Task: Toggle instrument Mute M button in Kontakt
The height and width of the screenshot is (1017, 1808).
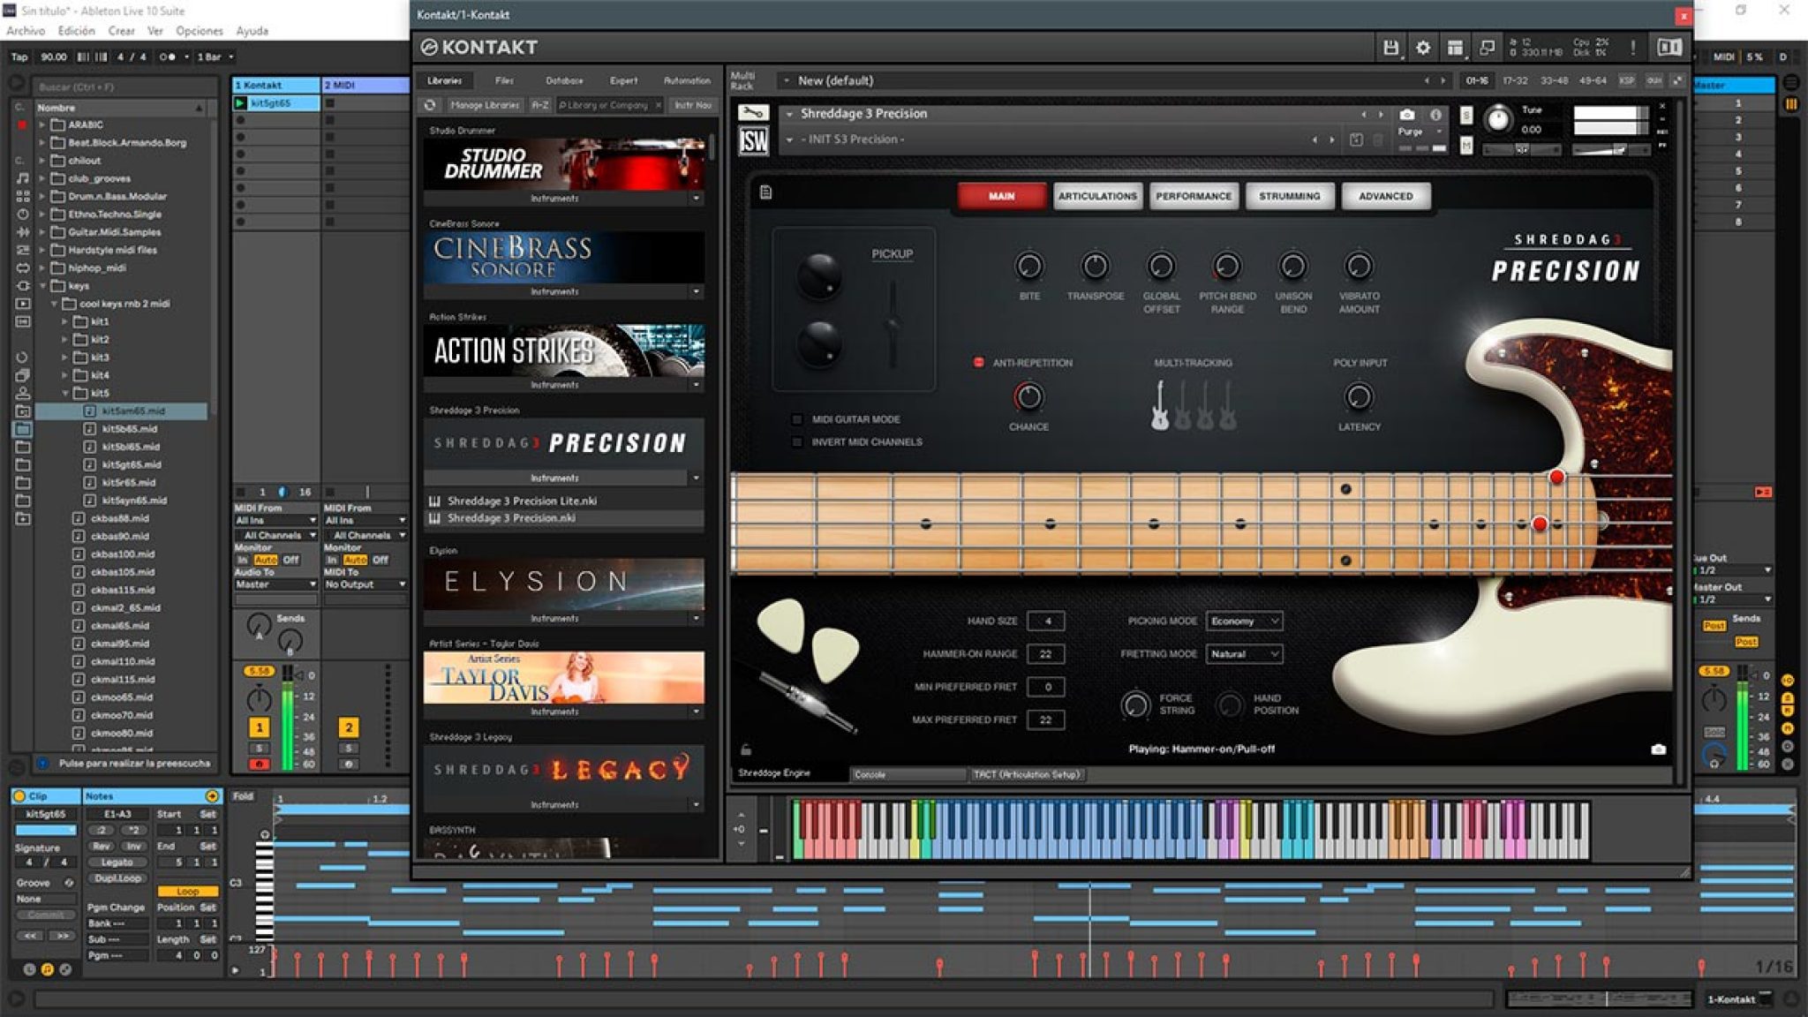Action: (x=1466, y=145)
